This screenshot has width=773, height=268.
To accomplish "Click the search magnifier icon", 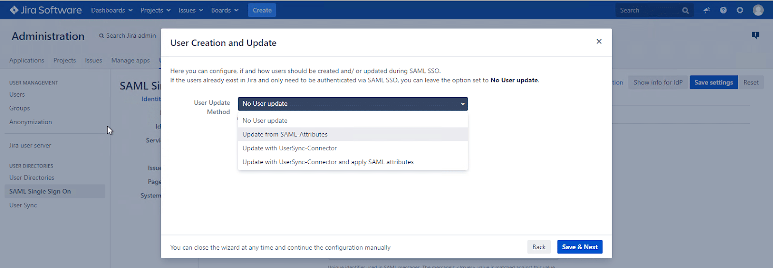I will click(x=685, y=11).
